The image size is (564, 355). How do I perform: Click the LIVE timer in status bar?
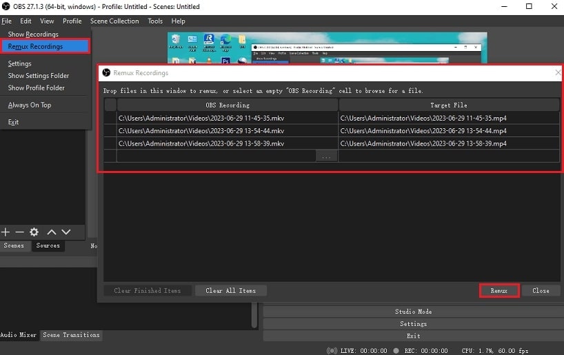pyautogui.click(x=363, y=351)
